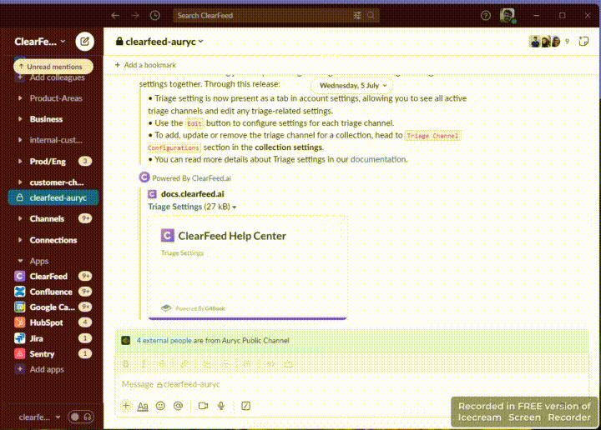
Task: Open the canvas icon in channel header
Action: (x=583, y=42)
